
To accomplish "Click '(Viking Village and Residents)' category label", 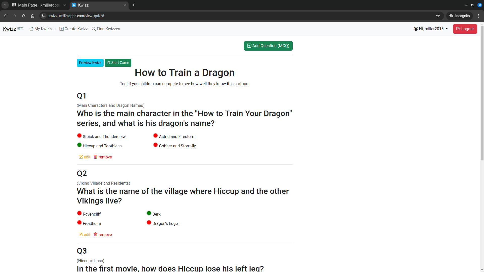I will [103, 183].
